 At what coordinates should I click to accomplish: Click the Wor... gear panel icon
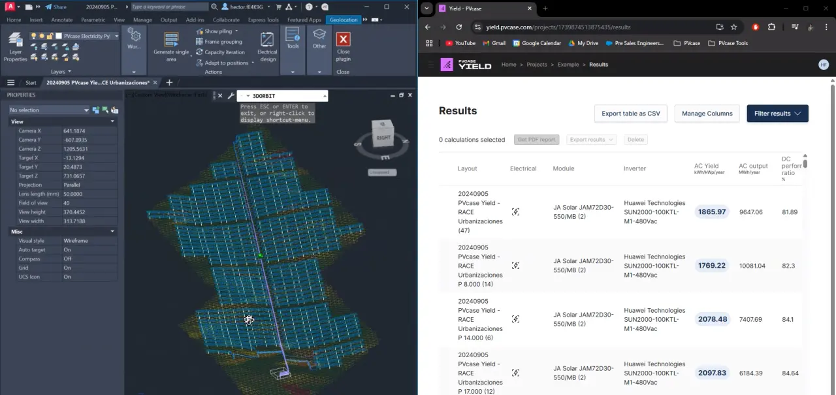(134, 39)
